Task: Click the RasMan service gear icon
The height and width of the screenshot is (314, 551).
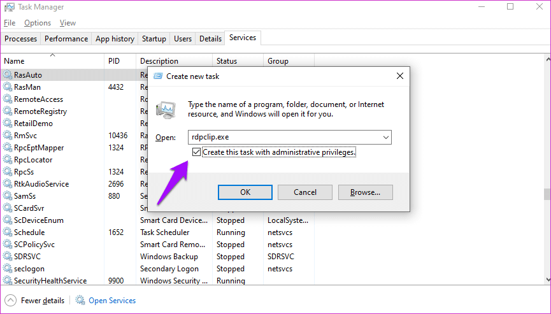Action: [8, 87]
